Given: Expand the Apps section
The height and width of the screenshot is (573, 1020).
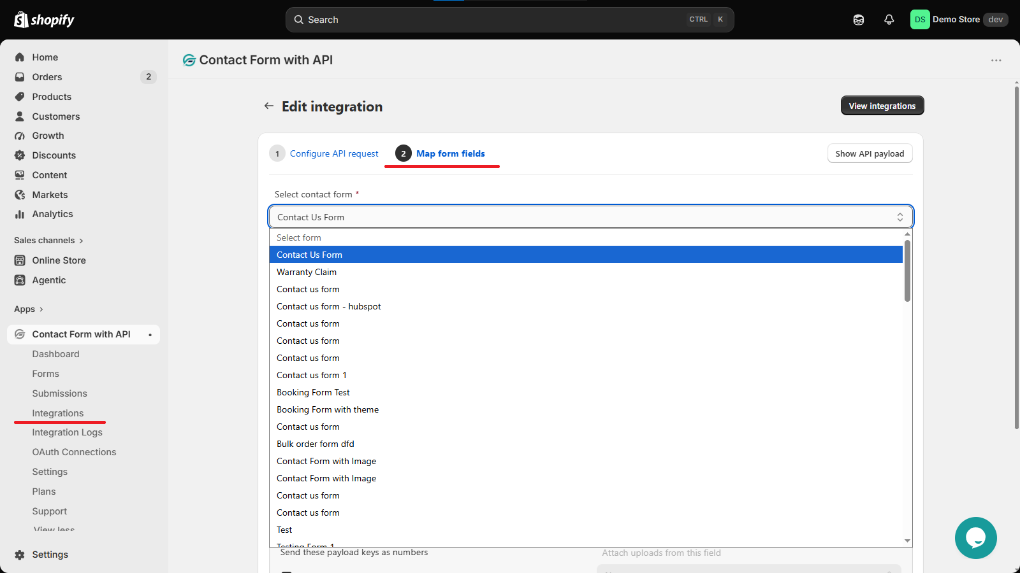Looking at the screenshot, I should click(x=29, y=309).
